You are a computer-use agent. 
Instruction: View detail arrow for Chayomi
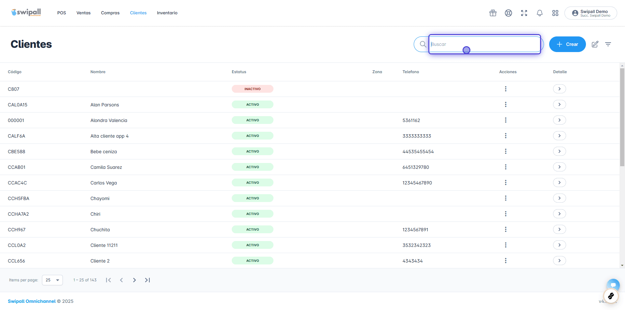[560, 198]
